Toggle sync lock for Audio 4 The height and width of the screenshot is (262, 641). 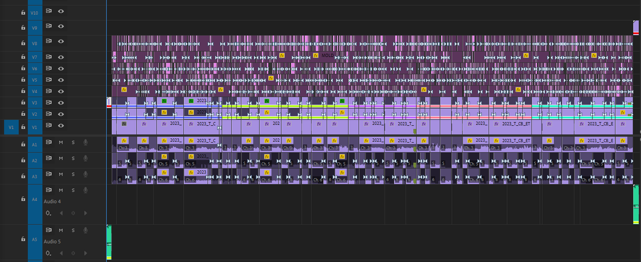(x=49, y=190)
